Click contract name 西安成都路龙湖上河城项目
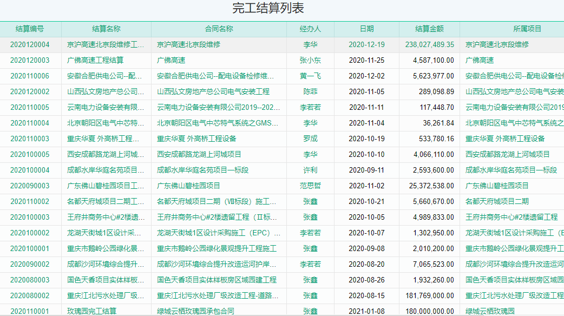 (199, 155)
